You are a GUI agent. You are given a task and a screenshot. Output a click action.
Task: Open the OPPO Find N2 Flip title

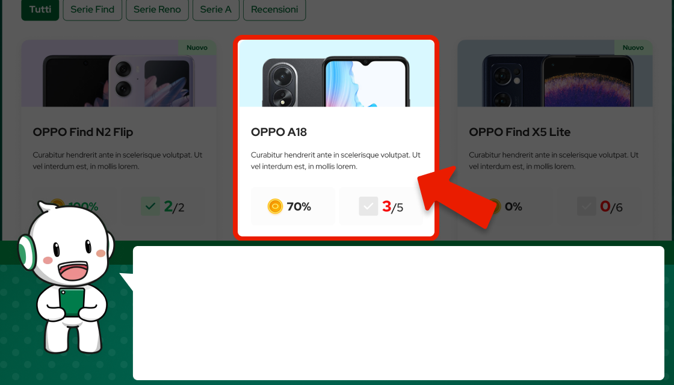coord(83,132)
